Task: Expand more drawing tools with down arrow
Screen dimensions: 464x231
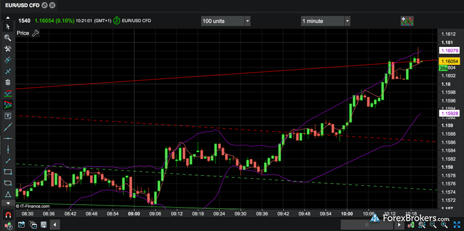Action: coord(8,203)
